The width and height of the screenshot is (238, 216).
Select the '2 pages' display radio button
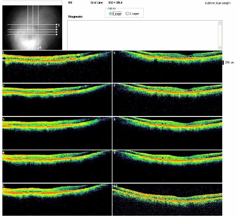[127, 13]
